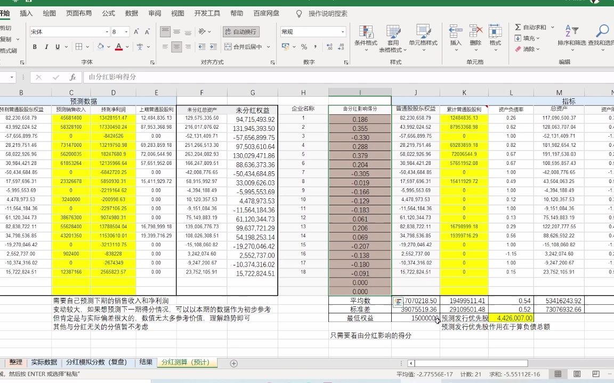This screenshot has width=614, height=383.
Task: Open the 实际数据 sheet tab
Action: (45, 362)
